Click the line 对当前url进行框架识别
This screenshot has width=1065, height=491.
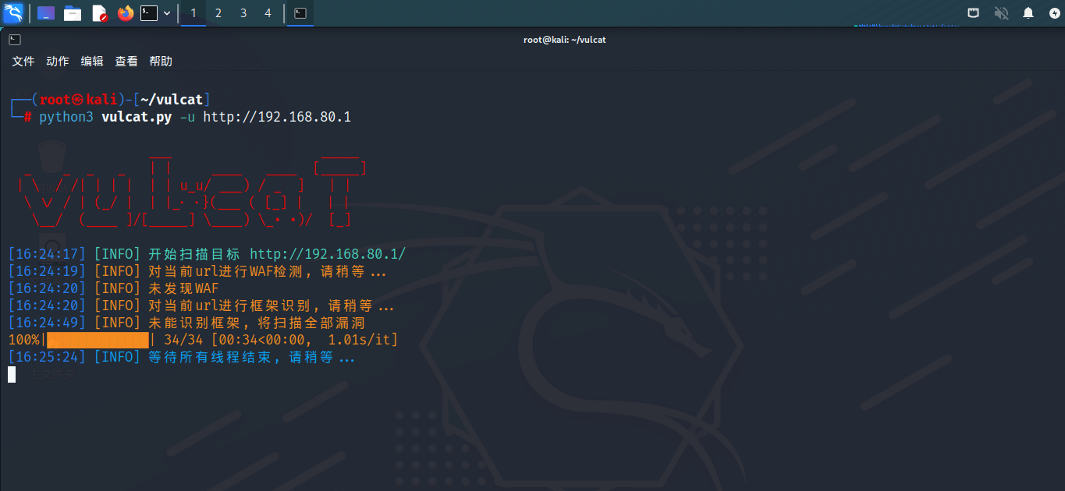[x=272, y=306]
